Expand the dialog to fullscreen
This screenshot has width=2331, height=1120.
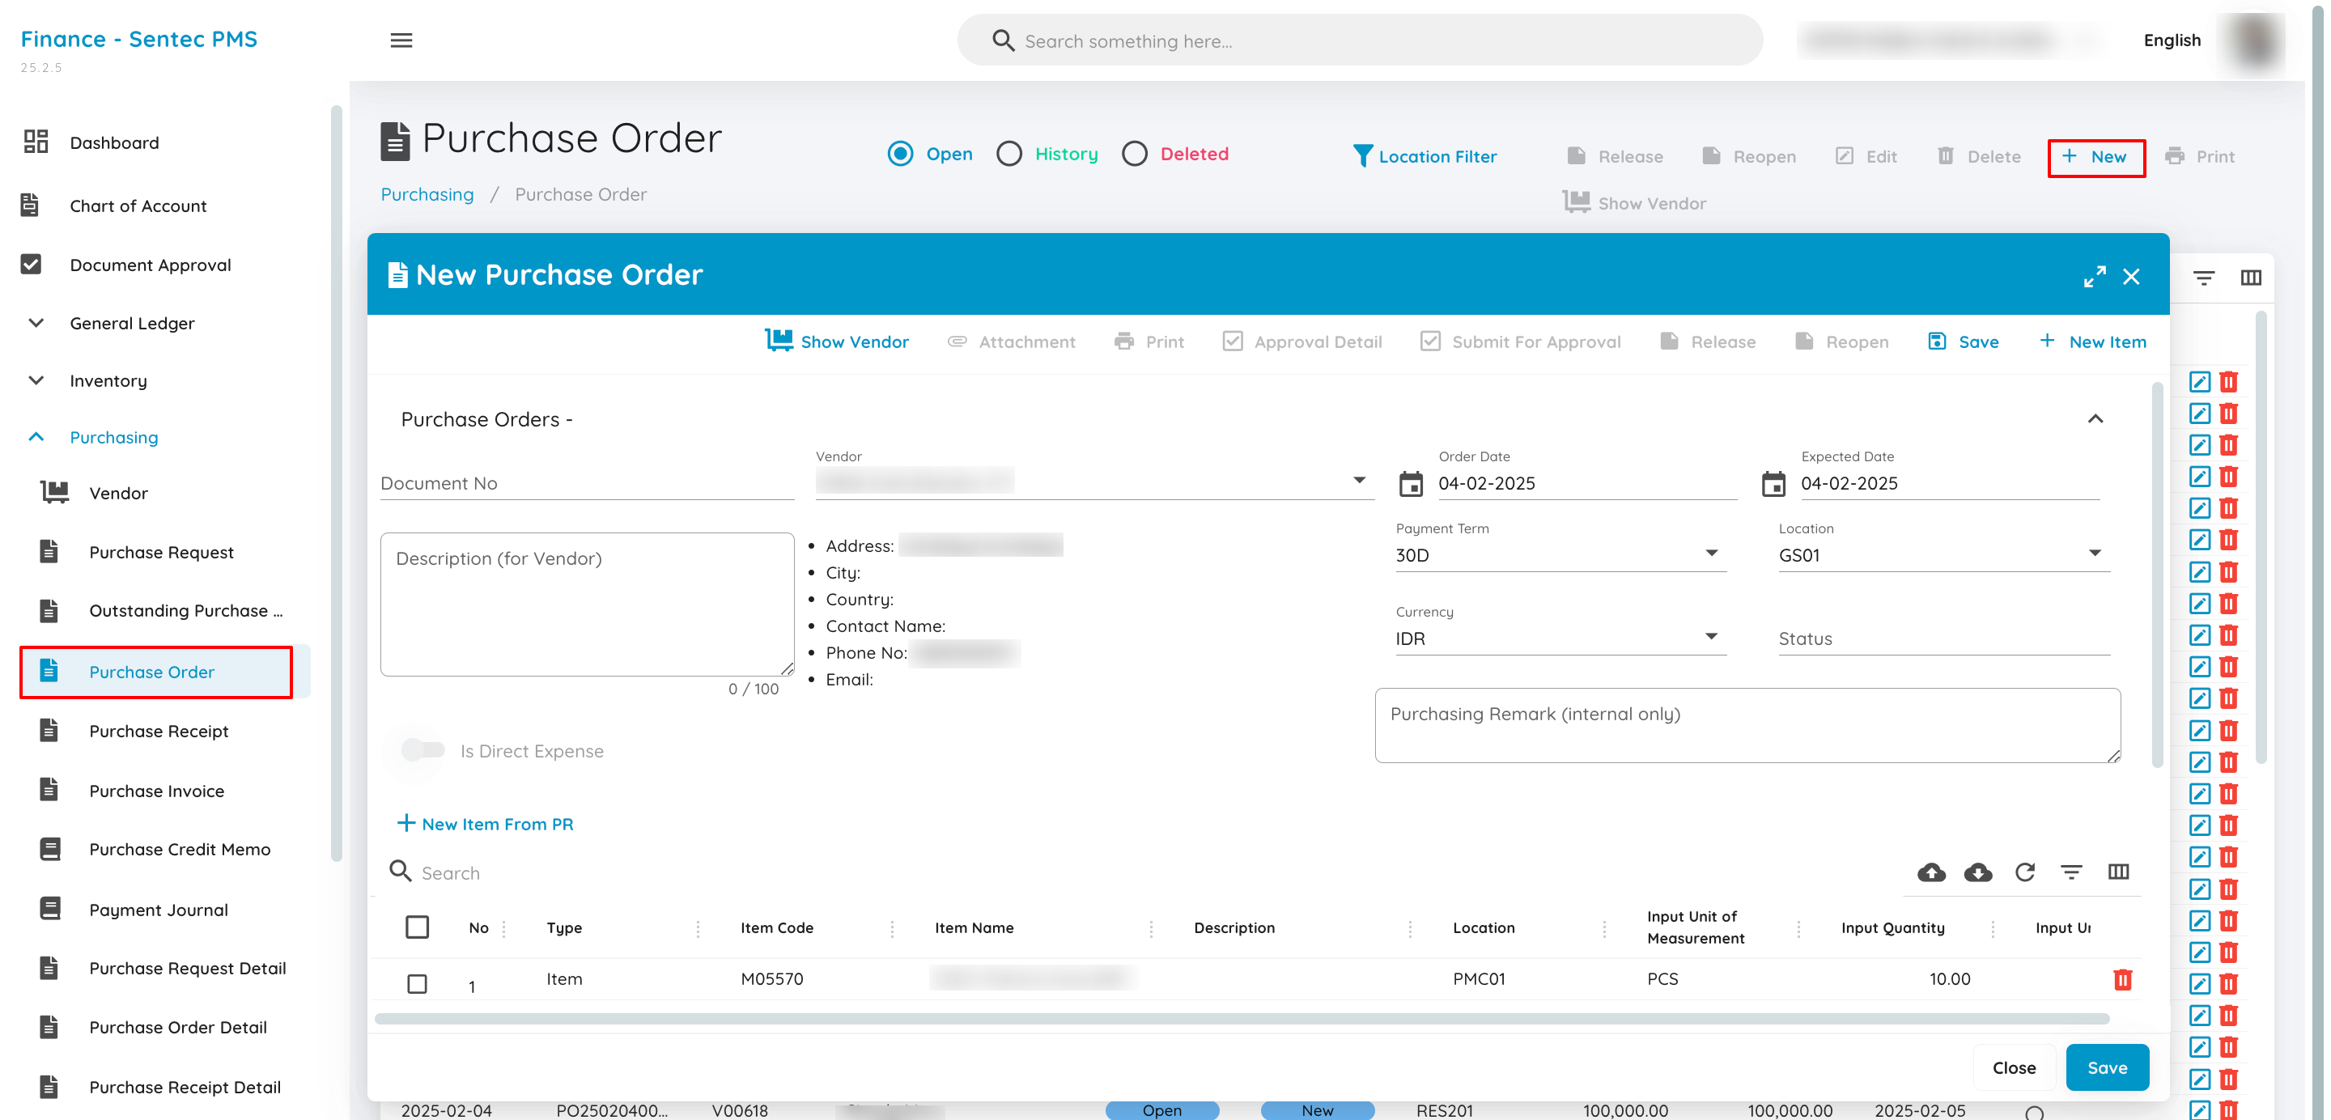(x=2094, y=276)
